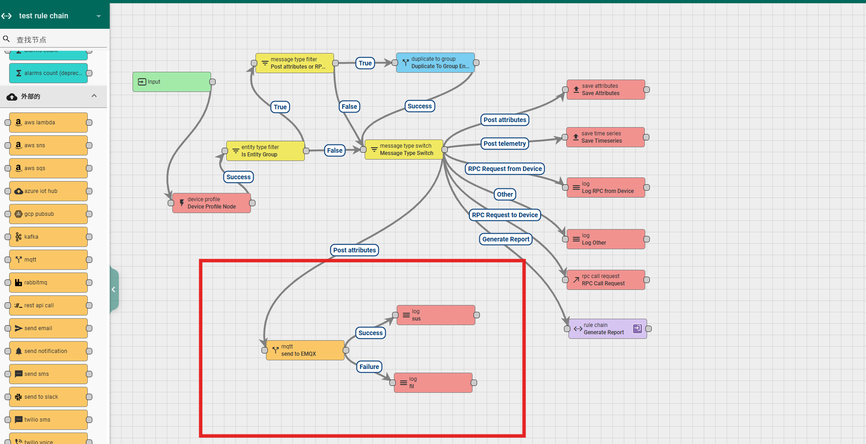
Task: Select the aws lambda node
Action: click(48, 123)
